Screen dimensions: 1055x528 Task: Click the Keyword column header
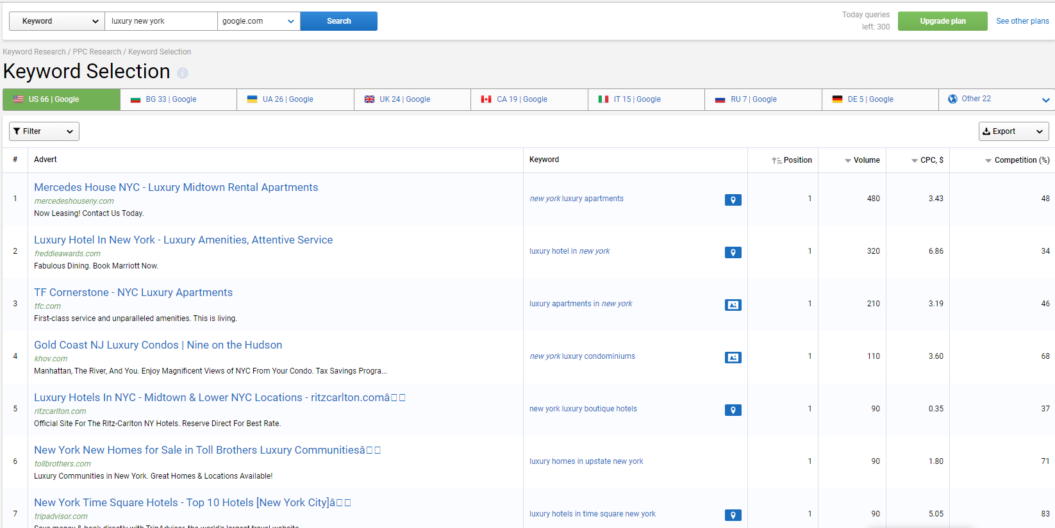pos(544,160)
